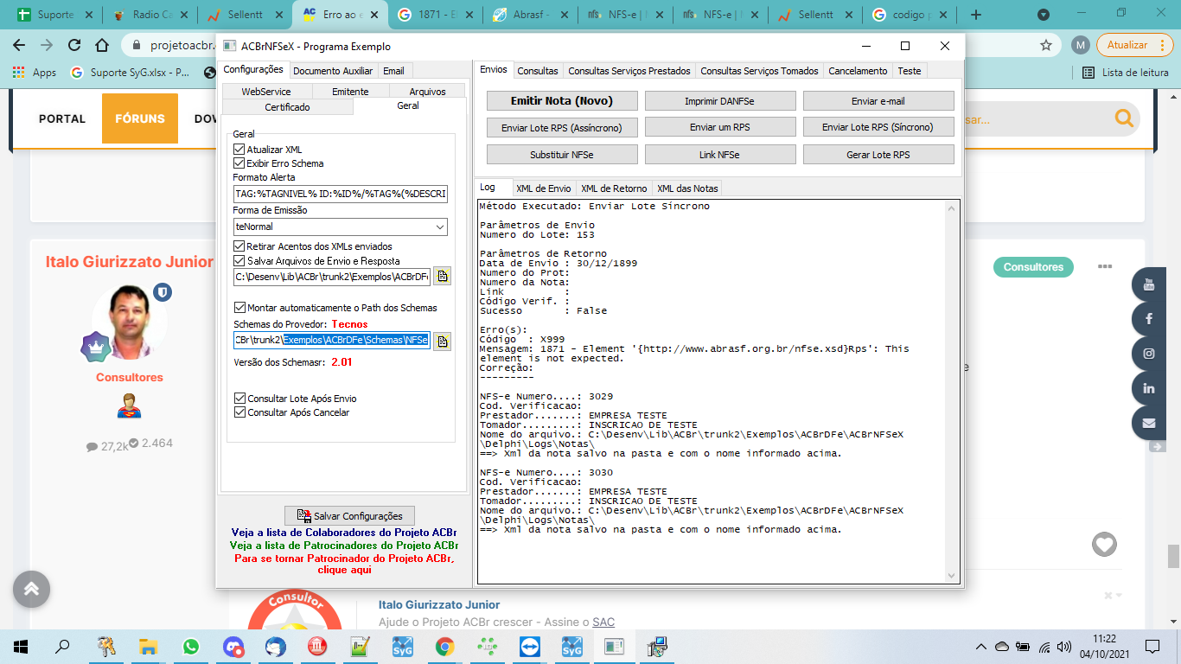Switch to the Emitente tab
Screen dimensions: 1181x664
click(350, 91)
